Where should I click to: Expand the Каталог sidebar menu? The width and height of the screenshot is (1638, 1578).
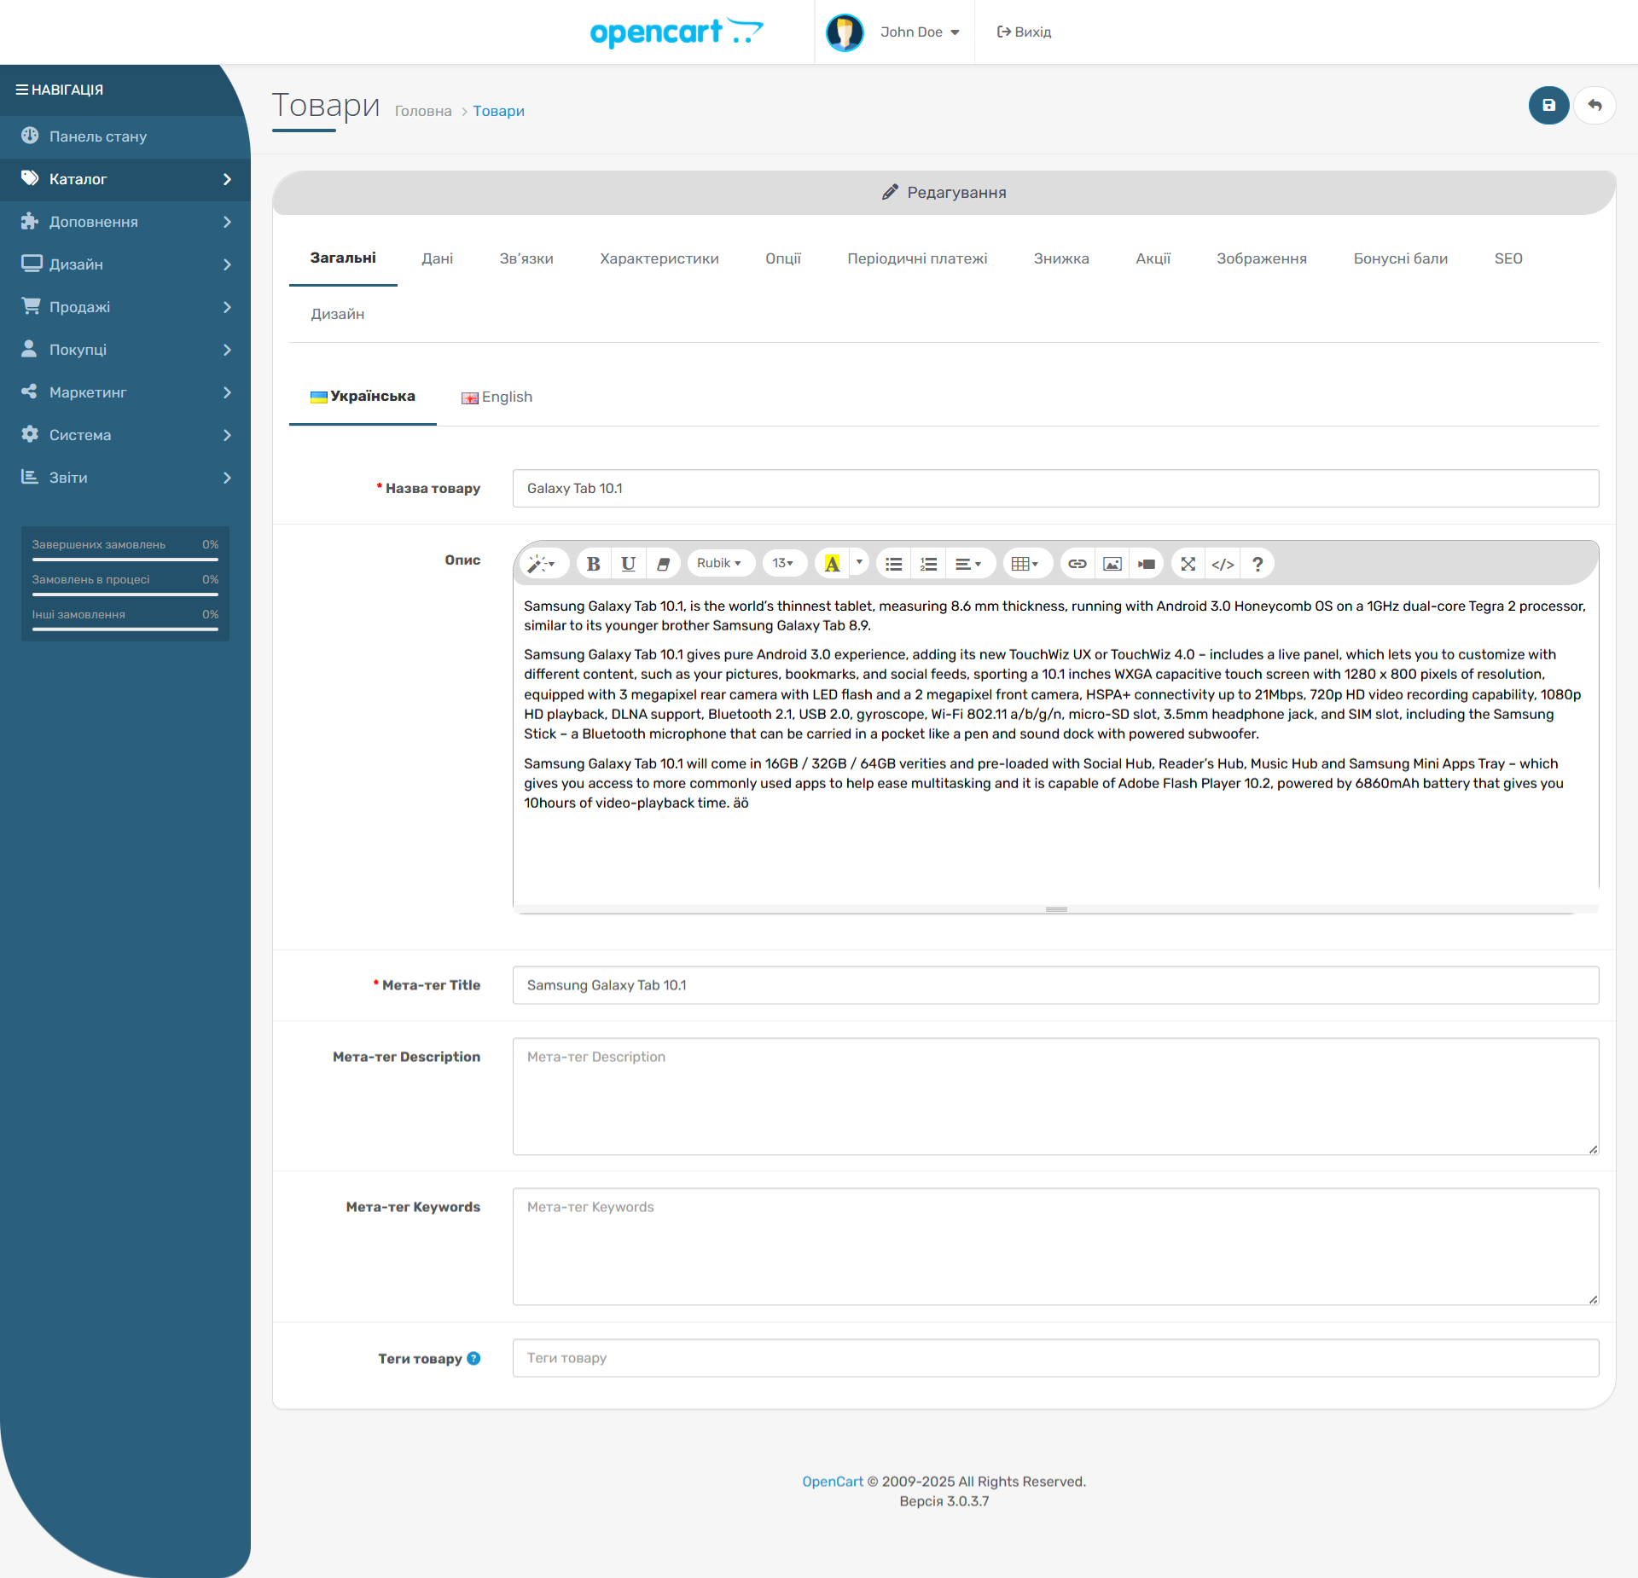click(x=125, y=179)
